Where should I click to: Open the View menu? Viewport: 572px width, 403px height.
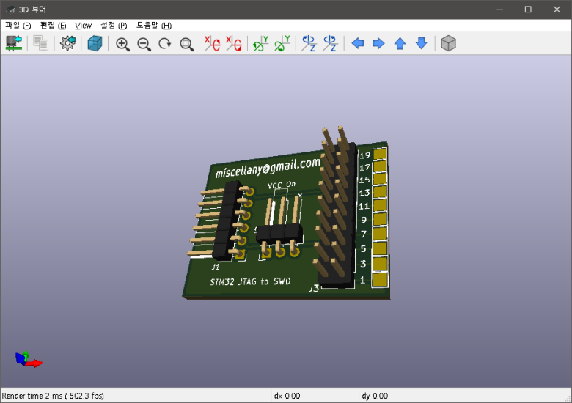pos(83,26)
